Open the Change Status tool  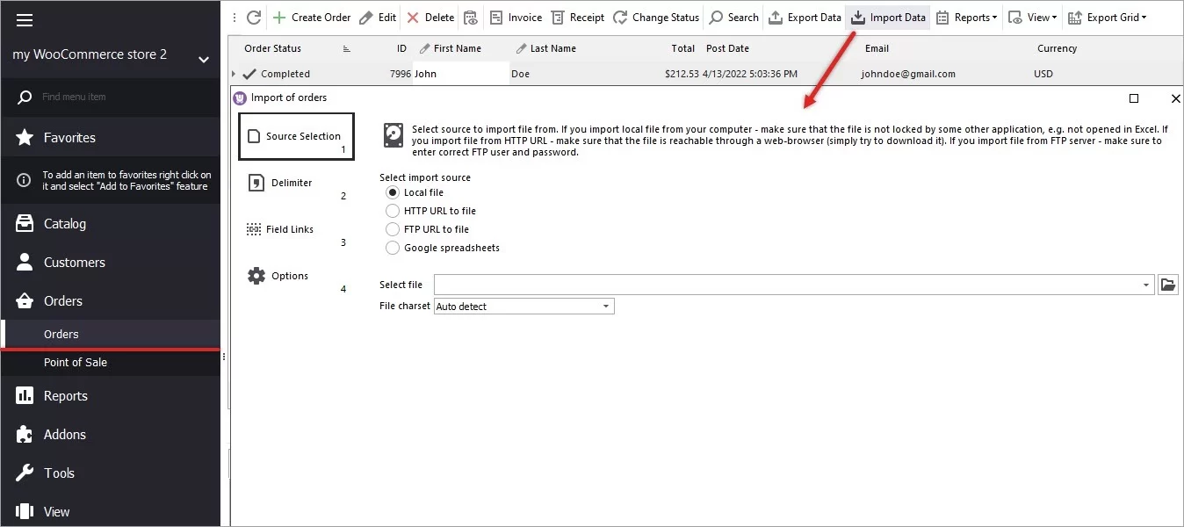tap(655, 17)
